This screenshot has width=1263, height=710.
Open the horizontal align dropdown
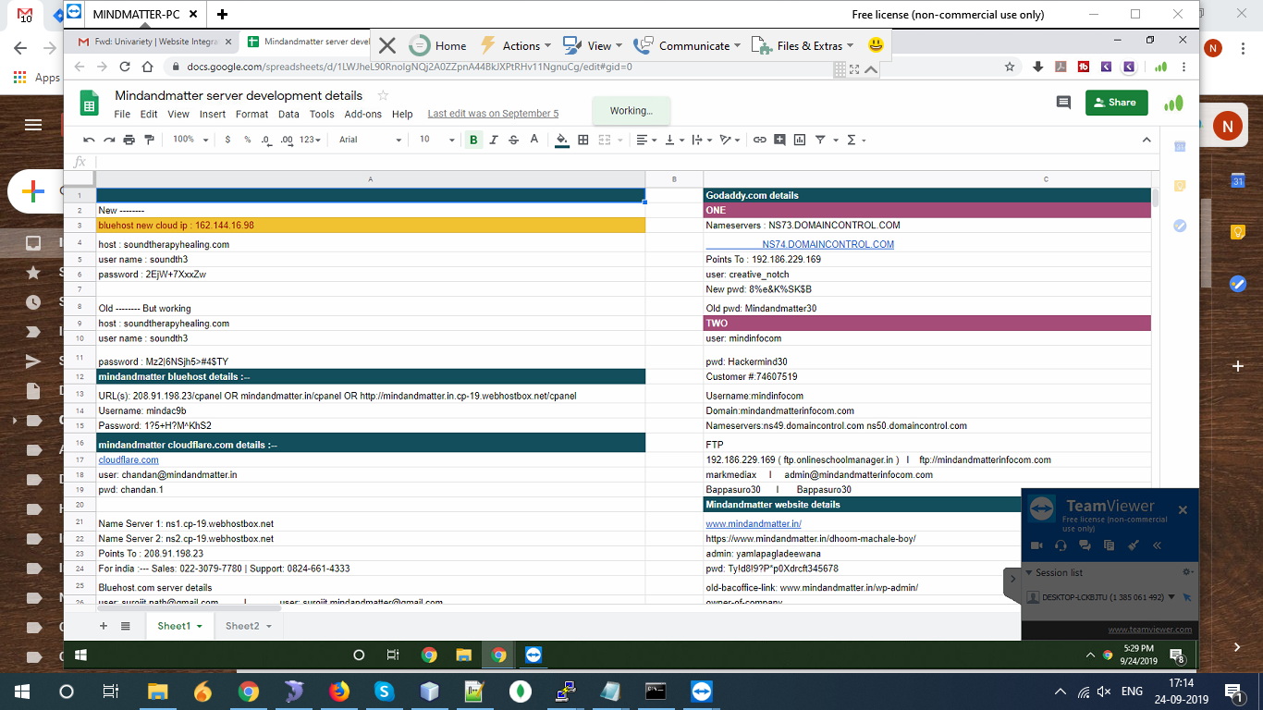point(646,140)
